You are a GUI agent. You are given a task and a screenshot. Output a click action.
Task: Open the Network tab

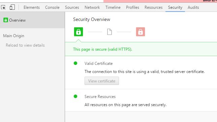[92, 7]
